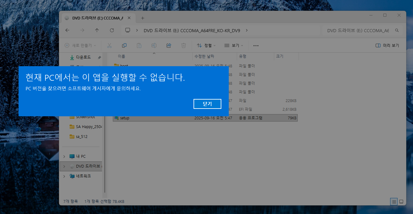Click the Delete trash icon
Image resolution: width=413 pixels, height=214 pixels.
pos(183,45)
